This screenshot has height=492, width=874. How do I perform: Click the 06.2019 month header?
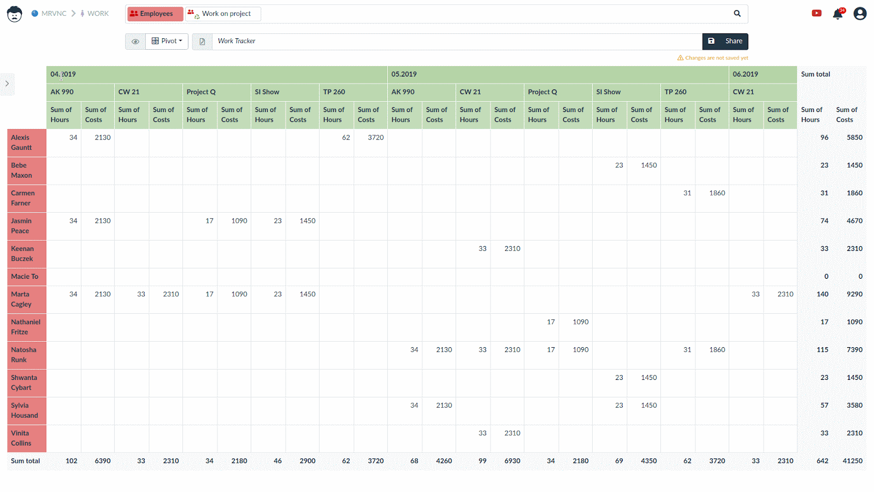point(763,74)
